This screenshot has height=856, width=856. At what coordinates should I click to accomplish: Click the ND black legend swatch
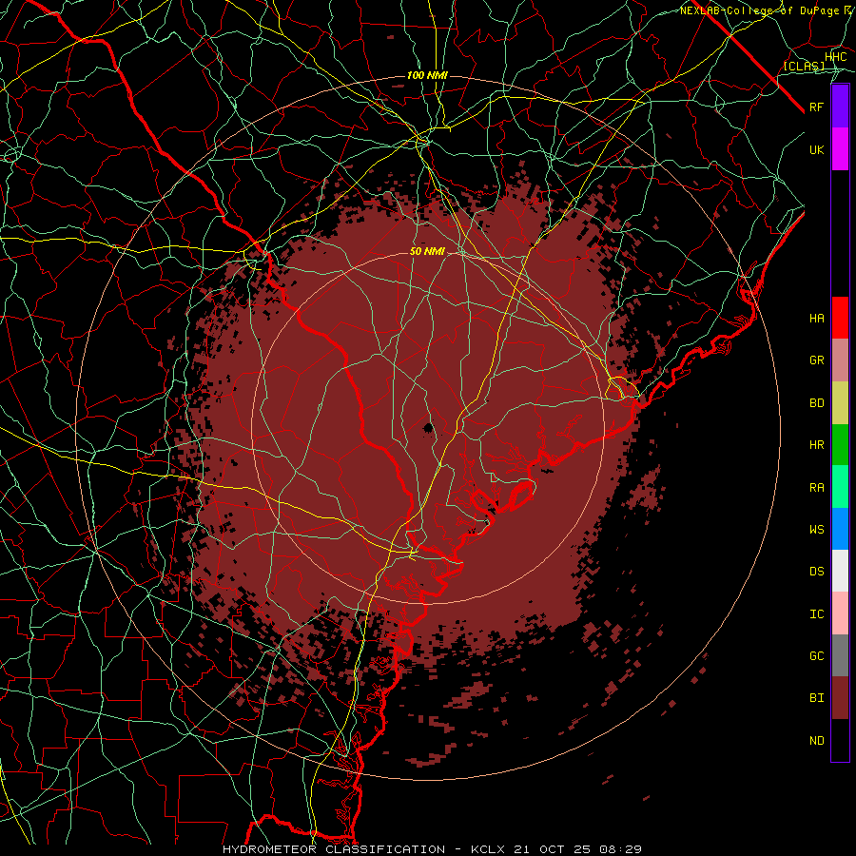coord(840,740)
